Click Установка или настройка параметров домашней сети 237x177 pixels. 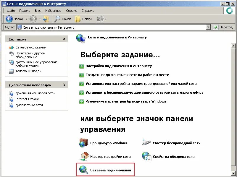(141, 84)
